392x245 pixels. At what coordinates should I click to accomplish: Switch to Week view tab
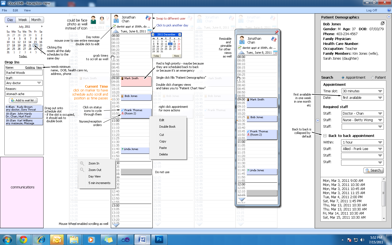coord(23,20)
